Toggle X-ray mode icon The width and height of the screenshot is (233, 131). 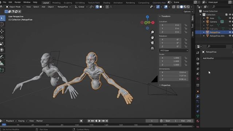click(x=174, y=7)
